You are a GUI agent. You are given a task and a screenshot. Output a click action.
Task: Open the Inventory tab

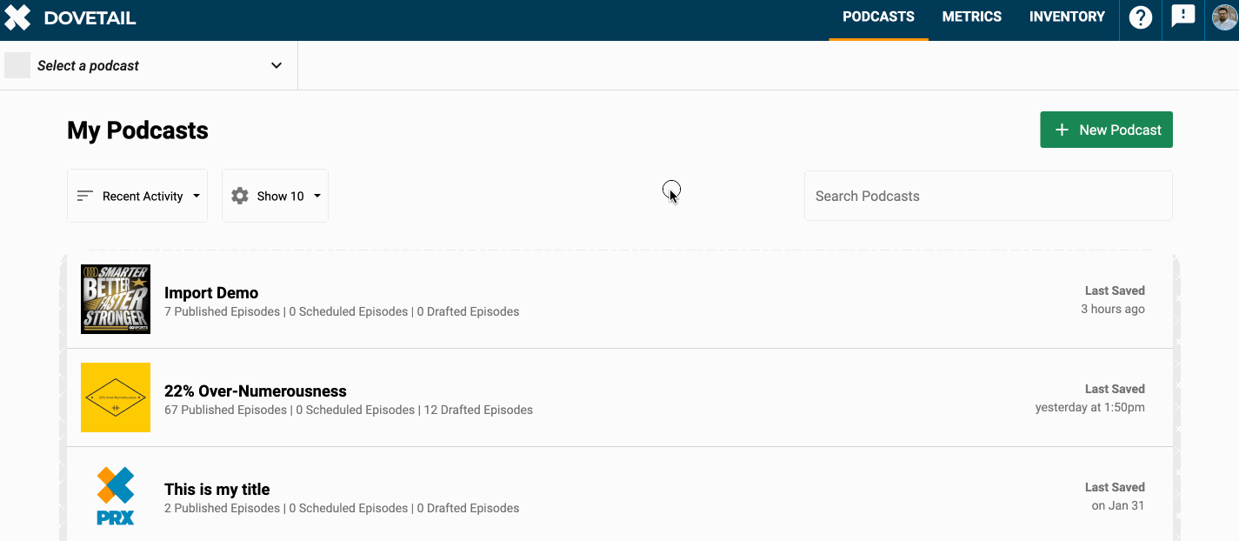click(1067, 17)
